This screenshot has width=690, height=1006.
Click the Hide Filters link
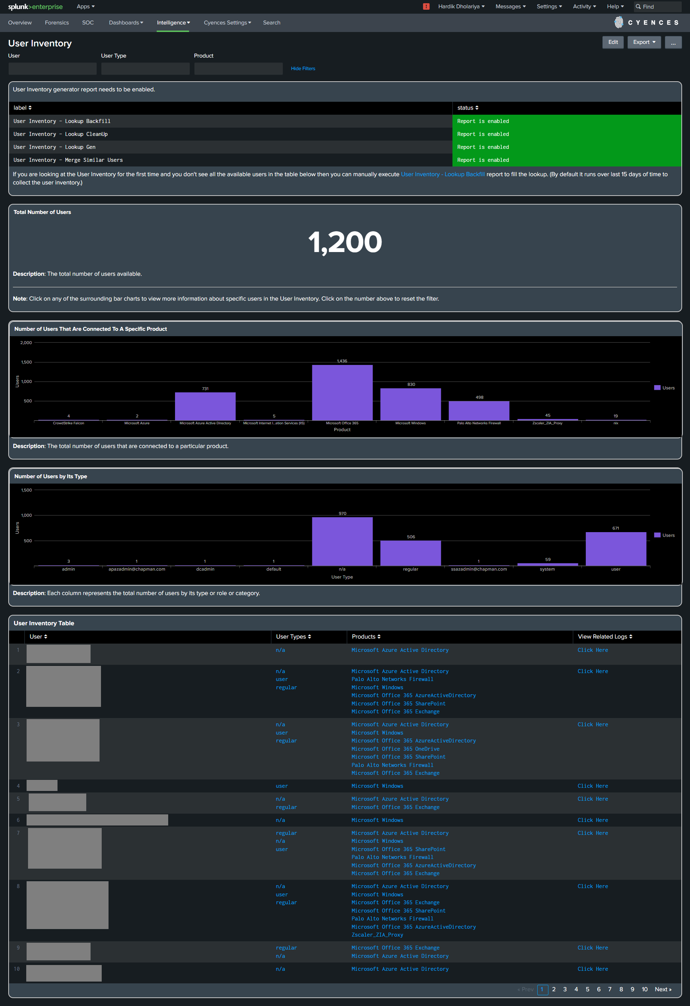[x=303, y=68]
